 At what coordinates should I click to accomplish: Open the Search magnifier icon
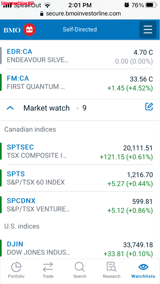[80, 267]
